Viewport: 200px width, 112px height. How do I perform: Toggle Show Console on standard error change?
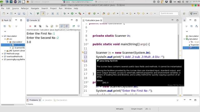coord(67,26)
